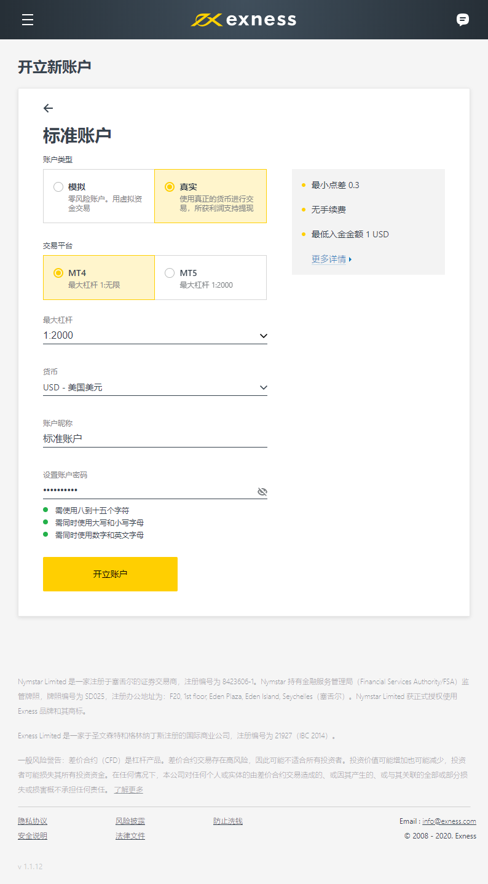Viewport: 488px width, 884px height.
Task: Click the 需使用八到十五个字符 rule text
Action: click(92, 510)
